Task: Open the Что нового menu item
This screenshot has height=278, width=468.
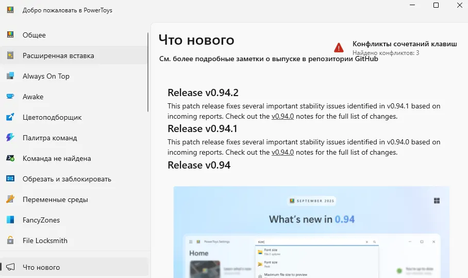Action: click(x=41, y=267)
